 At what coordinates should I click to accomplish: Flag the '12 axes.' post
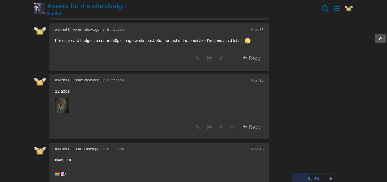tap(209, 127)
